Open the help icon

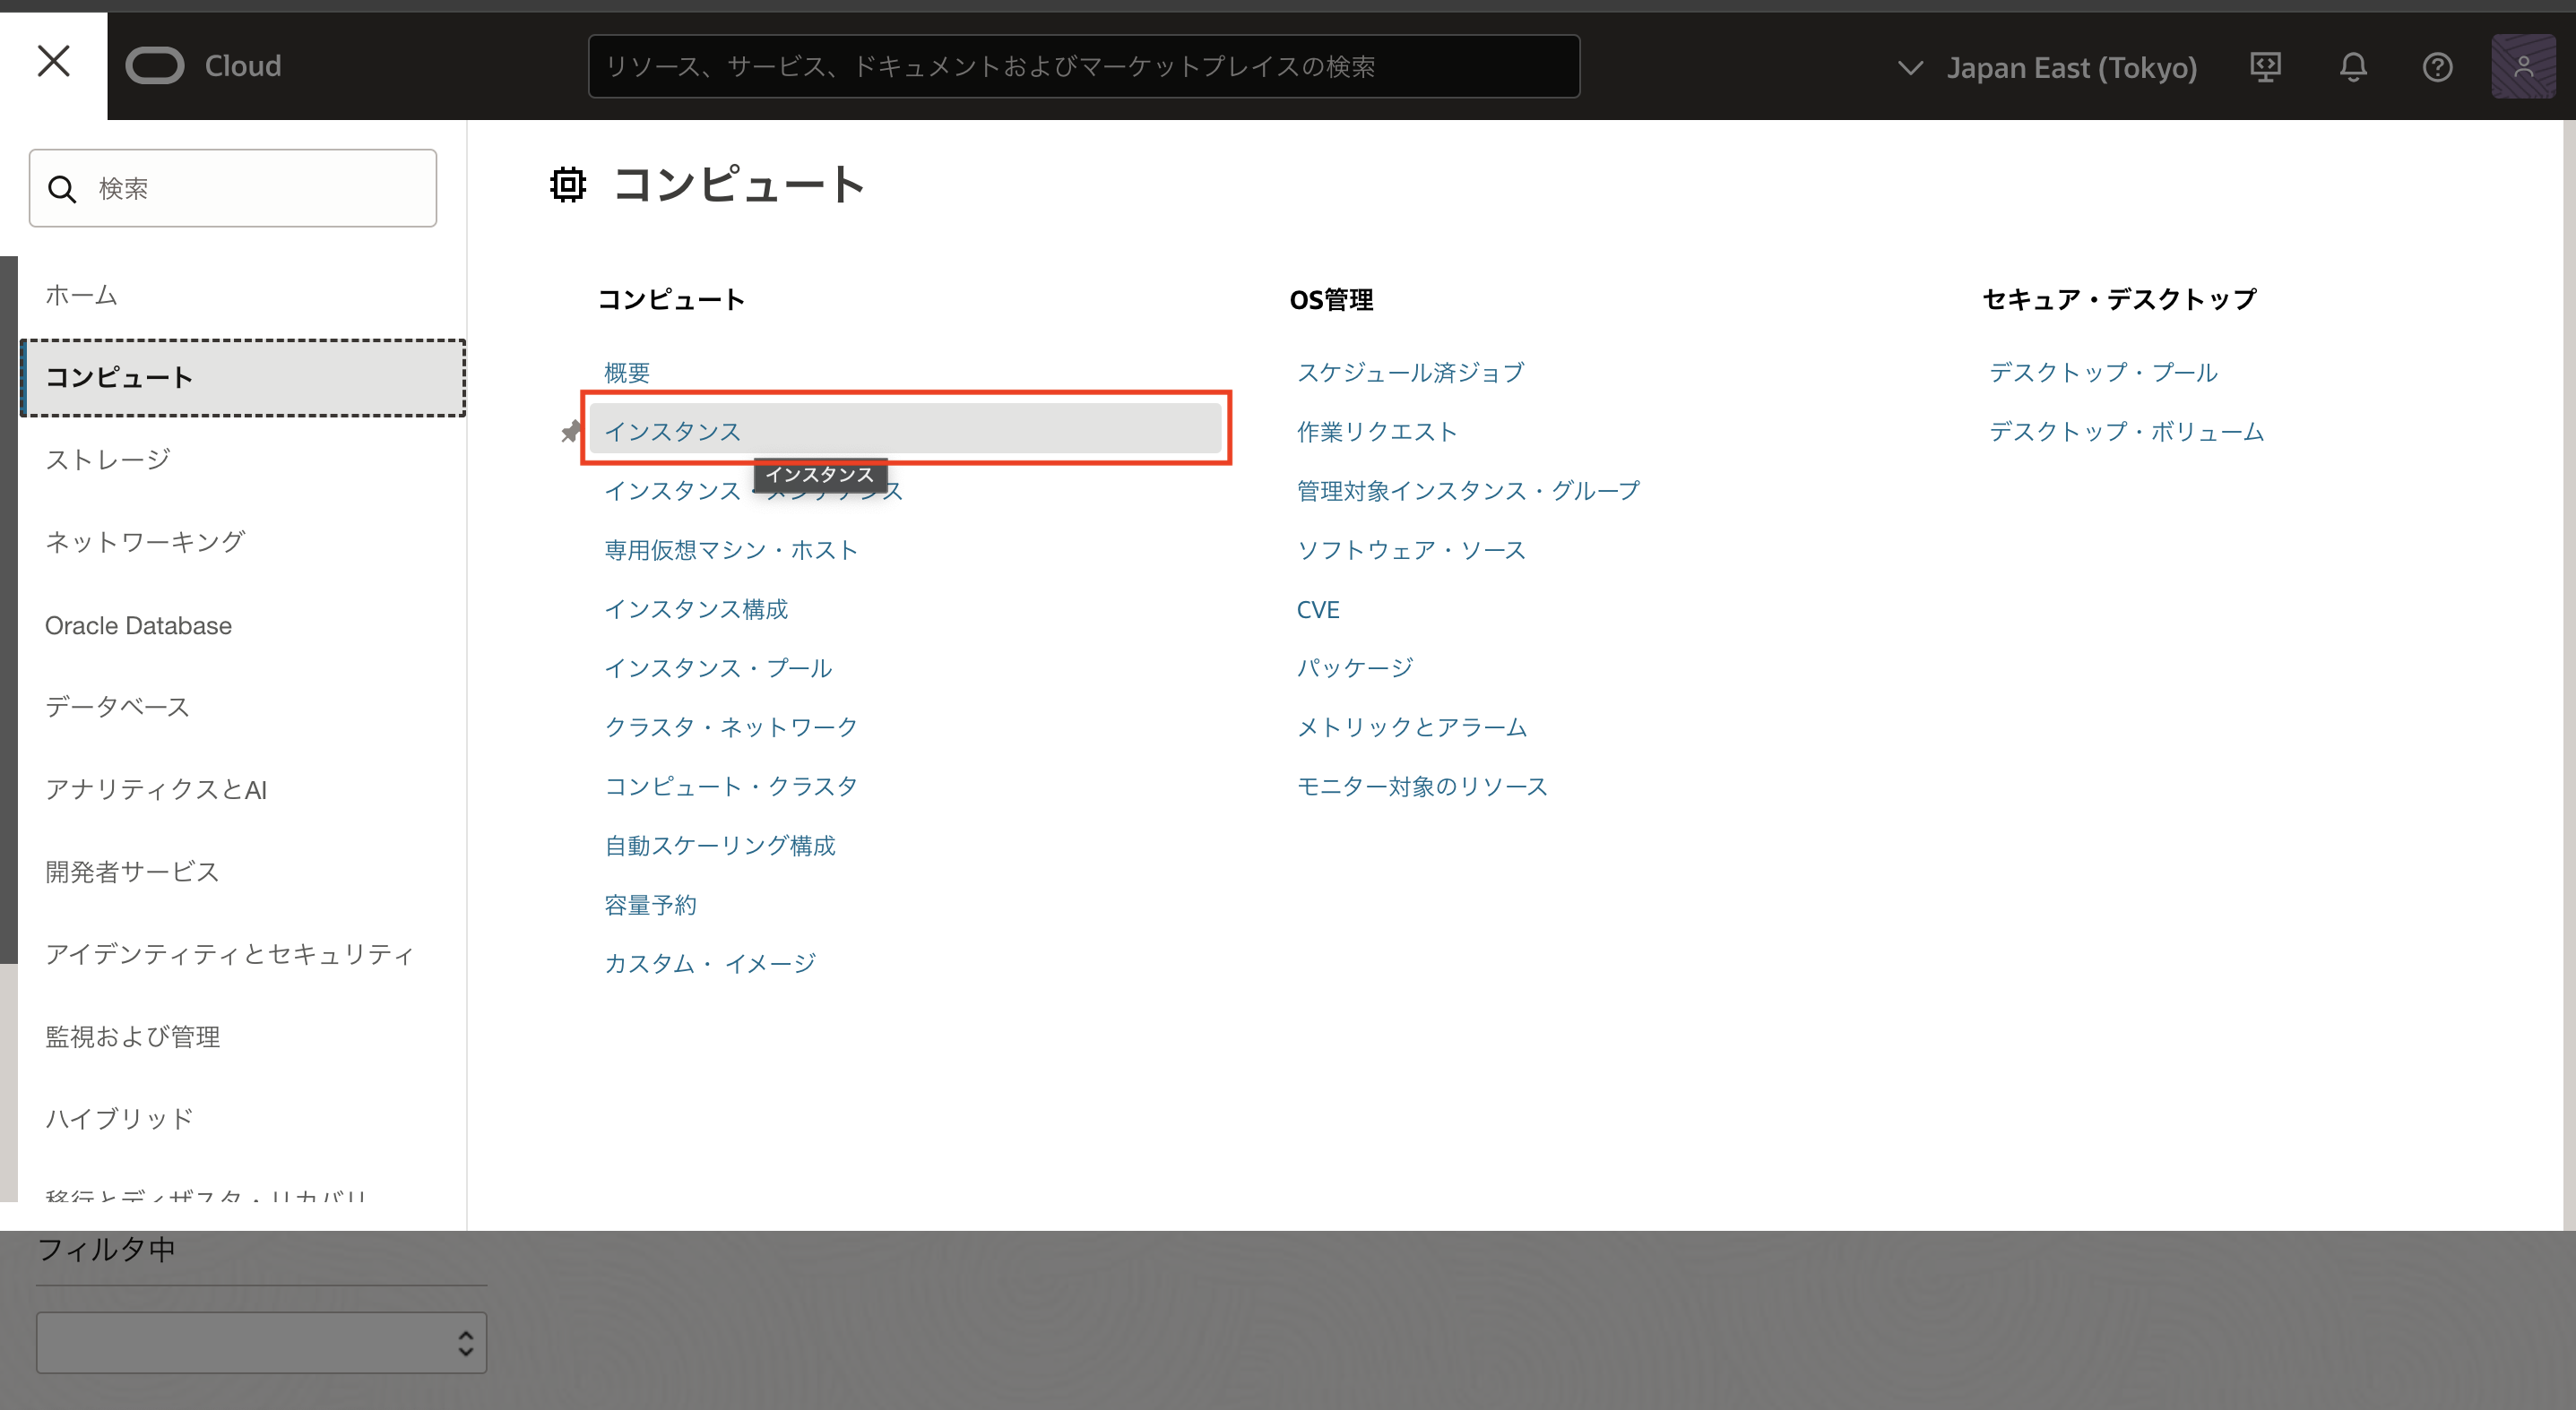pos(2437,67)
